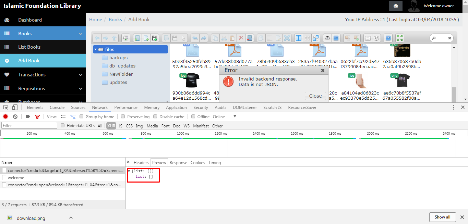Select the Upload files icon in file toolbar
The height and width of the screenshot is (224, 468).
coord(154,38)
